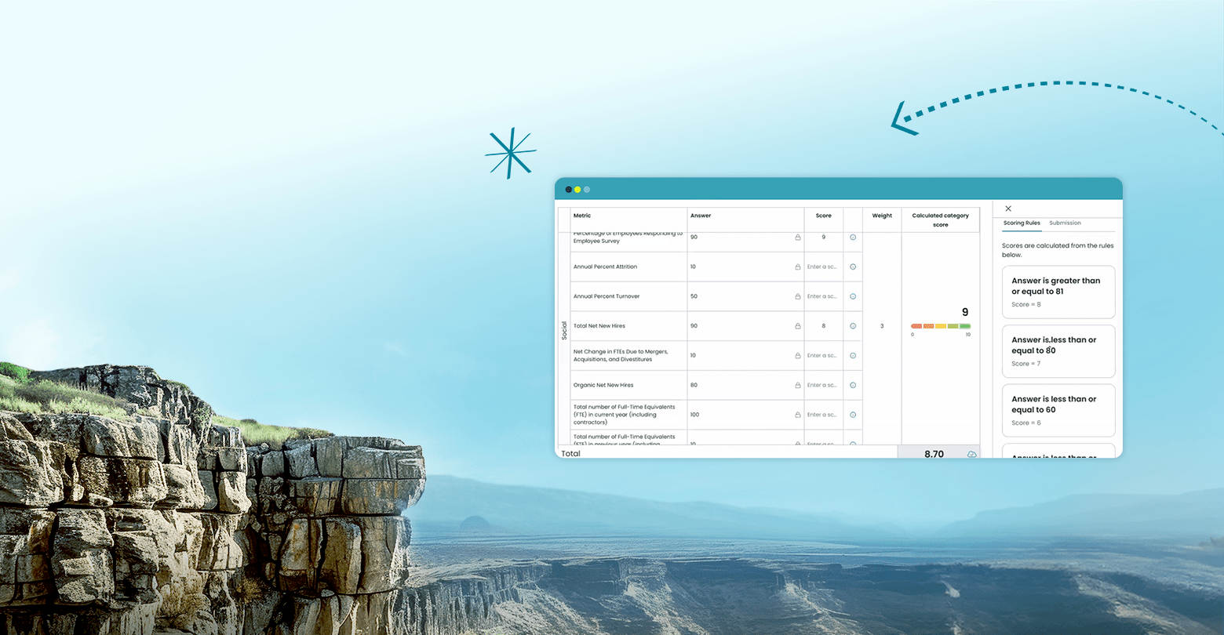This screenshot has width=1224, height=635.
Task: Click lock icon beside Organic Net New Hires answer
Action: click(798, 385)
